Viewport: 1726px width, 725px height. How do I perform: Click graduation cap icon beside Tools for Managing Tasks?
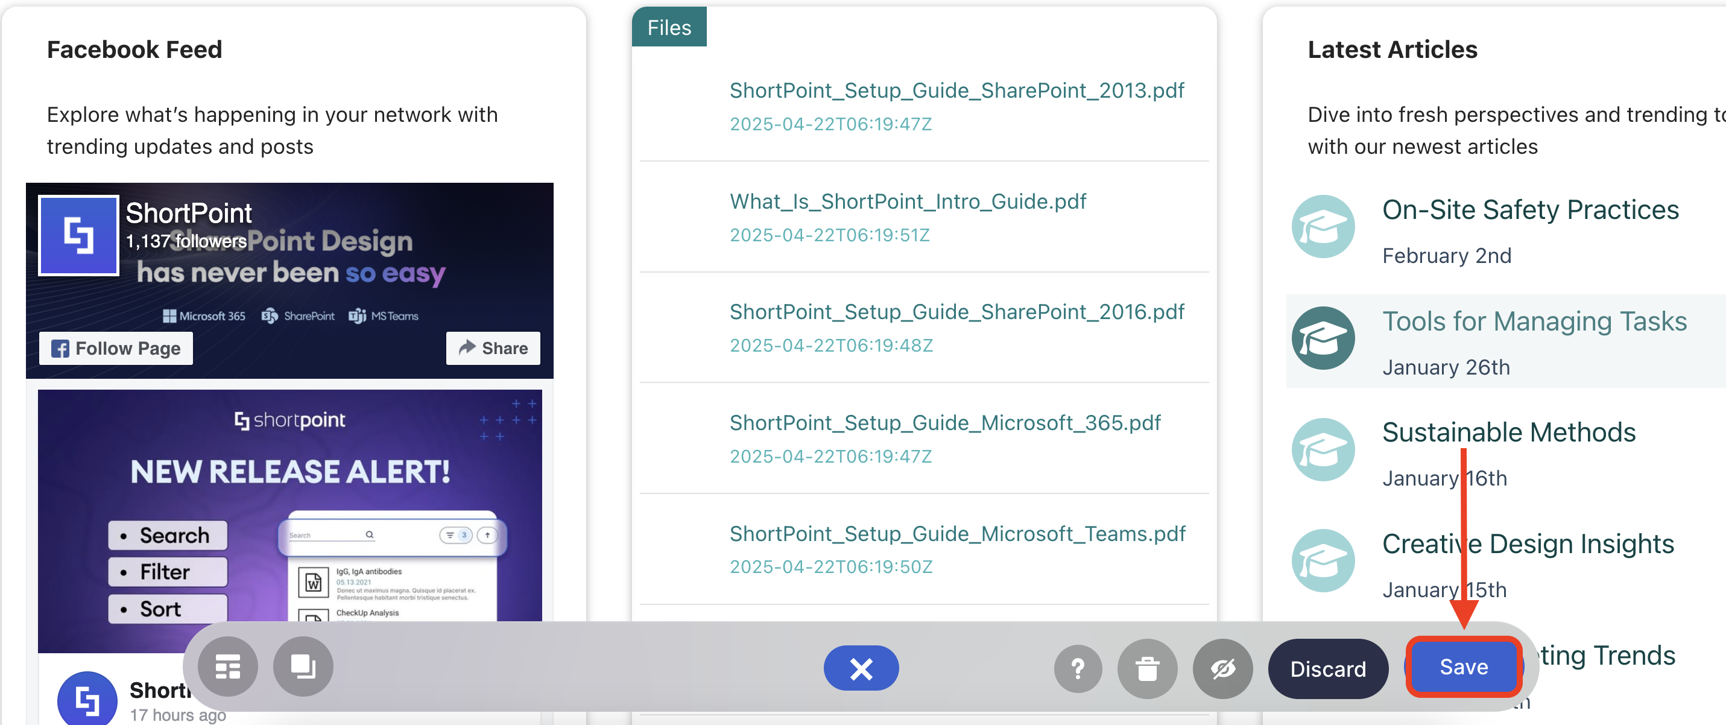tap(1323, 338)
